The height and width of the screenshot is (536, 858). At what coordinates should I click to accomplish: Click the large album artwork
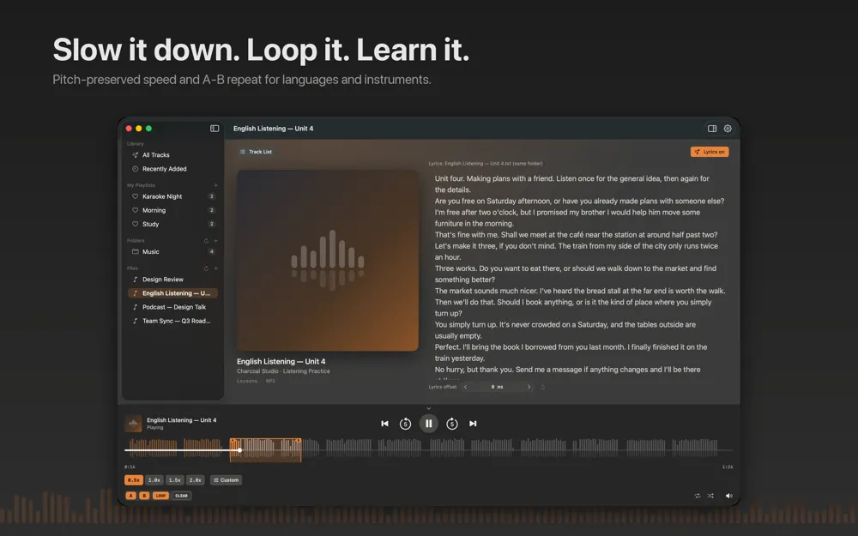click(x=327, y=261)
